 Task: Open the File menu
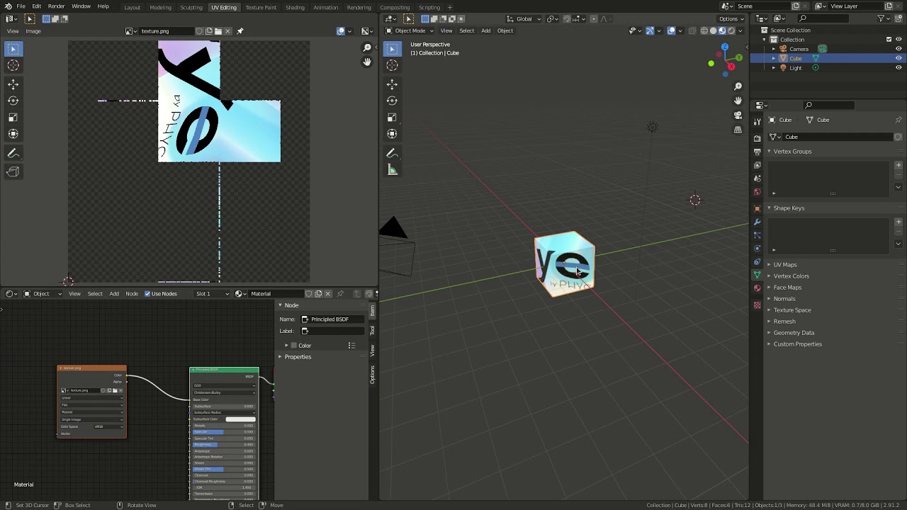click(x=21, y=6)
